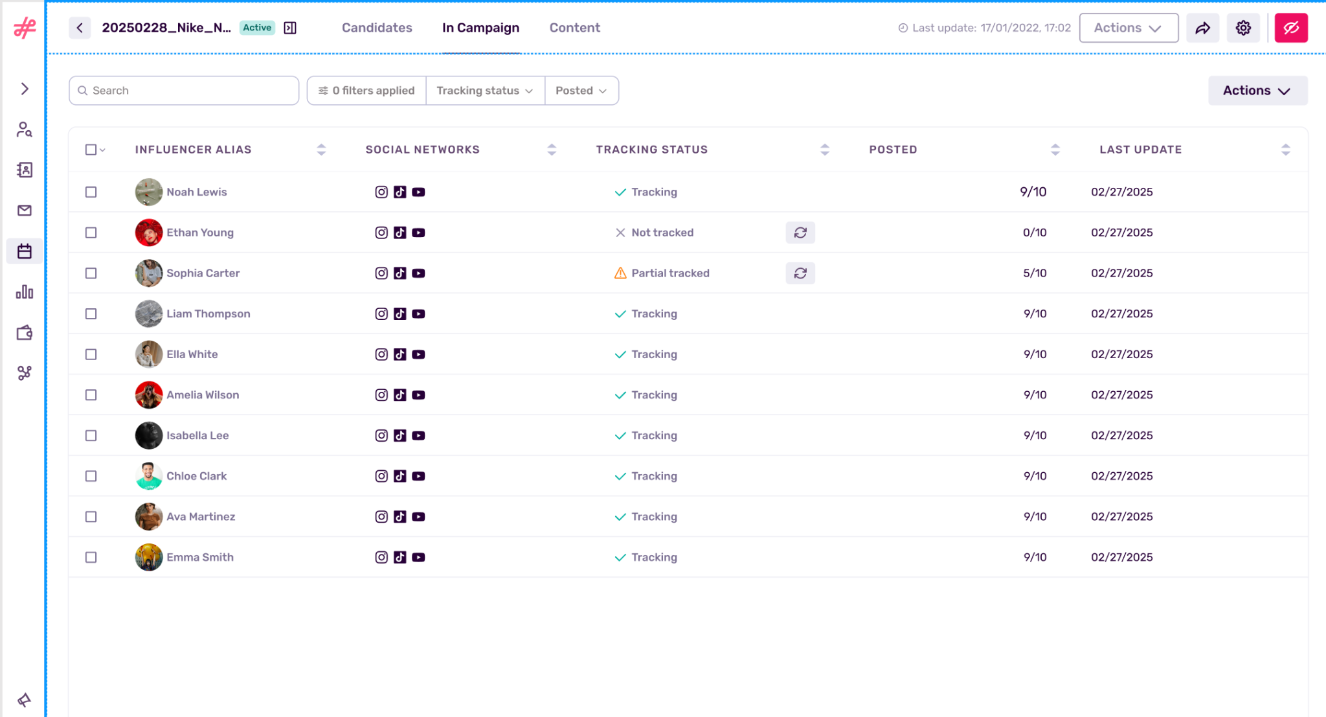The width and height of the screenshot is (1326, 717).
Task: Open the settings gear icon
Action: pyautogui.click(x=1243, y=28)
